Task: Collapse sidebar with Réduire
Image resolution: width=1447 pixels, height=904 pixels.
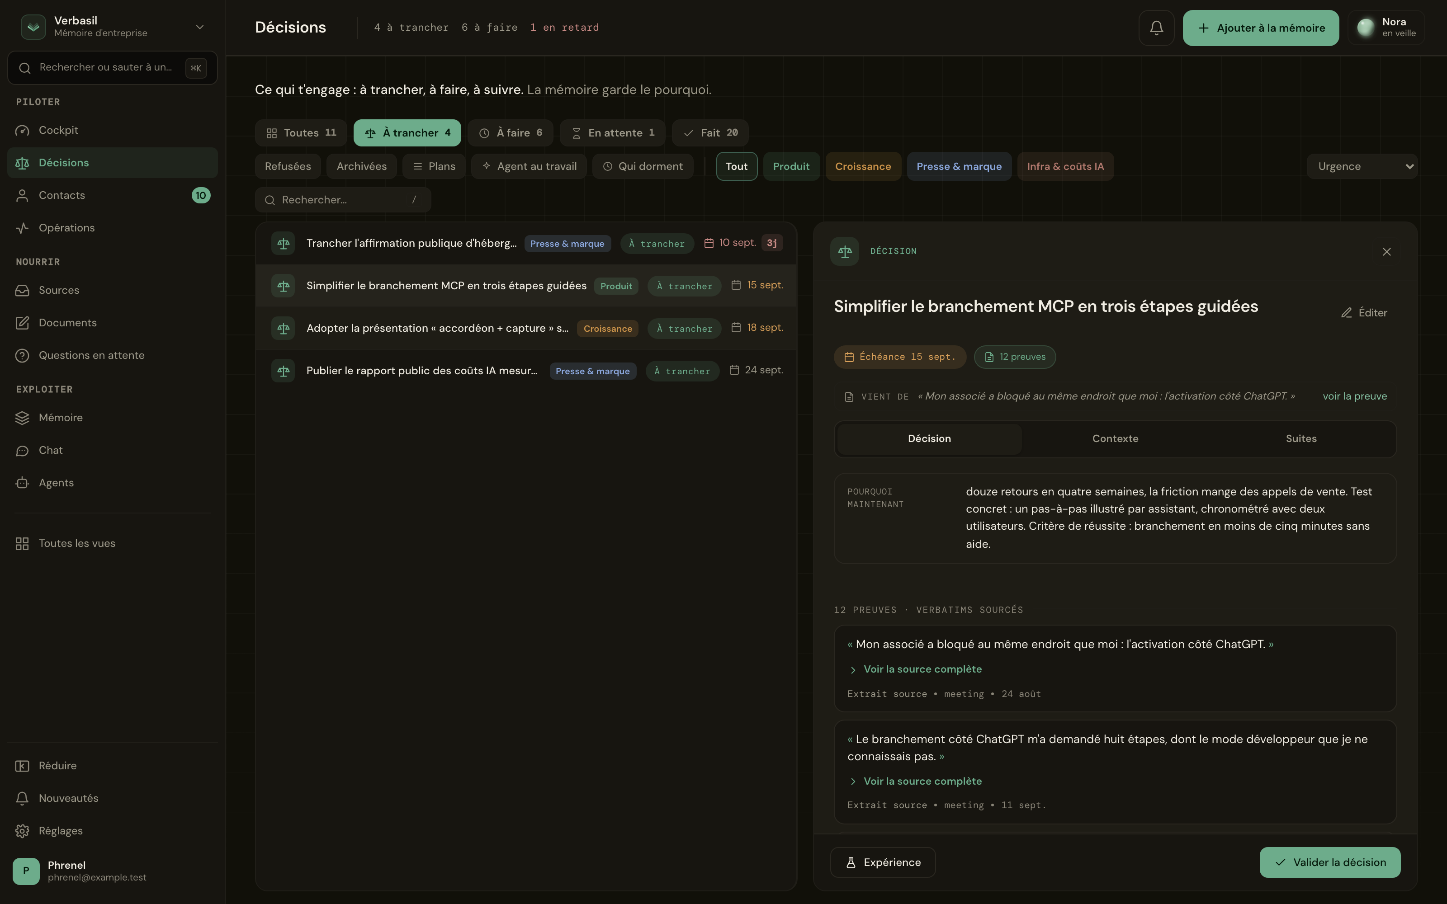Action: click(113, 766)
